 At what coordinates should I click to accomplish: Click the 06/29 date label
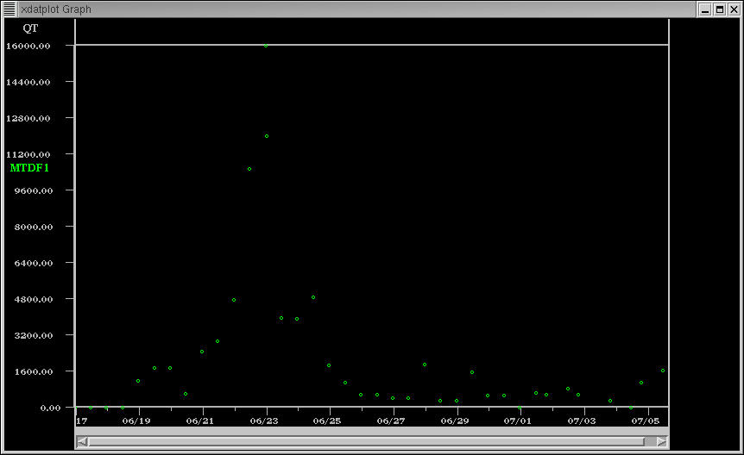click(455, 421)
